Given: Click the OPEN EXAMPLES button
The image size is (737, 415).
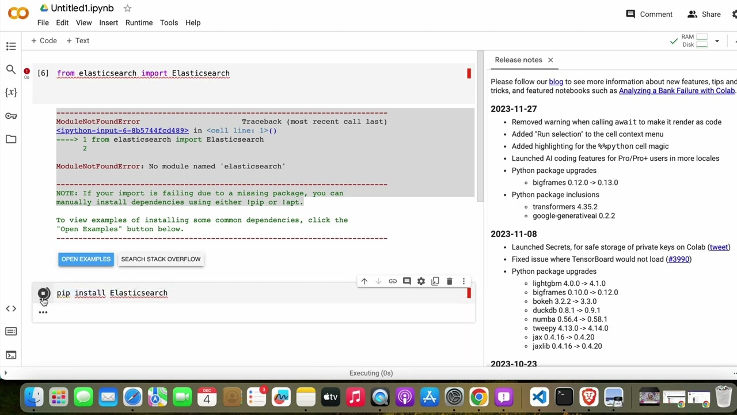Looking at the screenshot, I should (x=86, y=259).
